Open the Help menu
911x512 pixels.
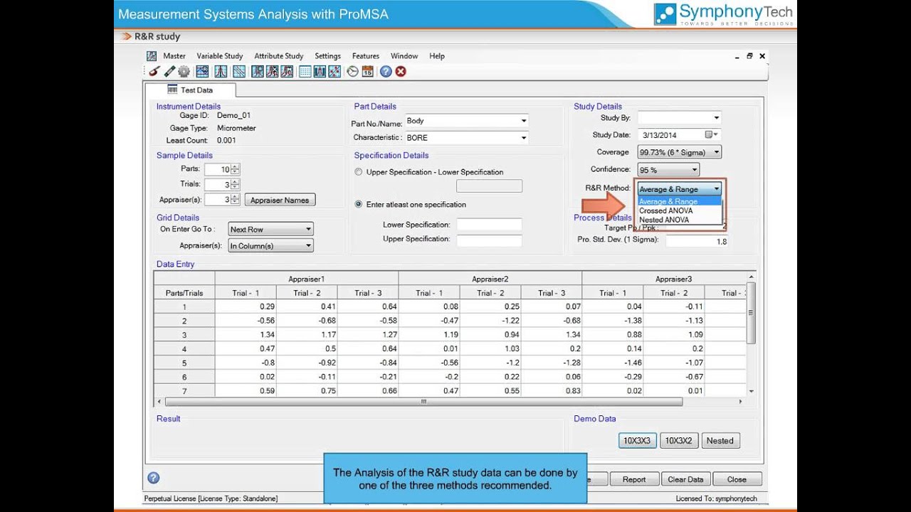pyautogui.click(x=437, y=56)
